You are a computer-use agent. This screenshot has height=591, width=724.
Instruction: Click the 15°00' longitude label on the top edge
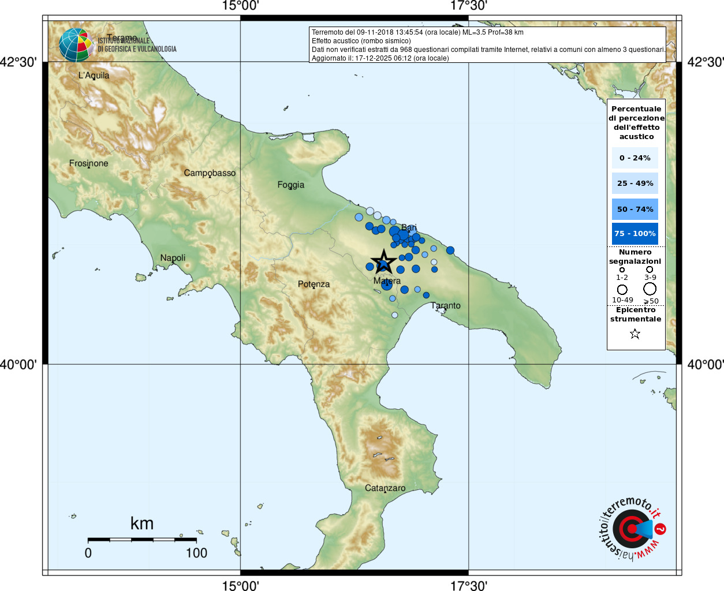pos(240,6)
